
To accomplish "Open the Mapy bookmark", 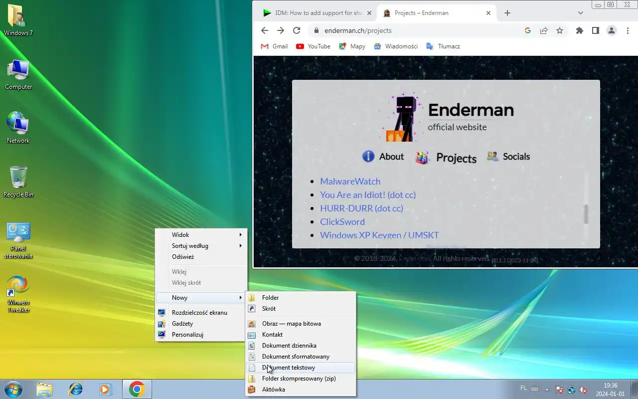I will [352, 46].
